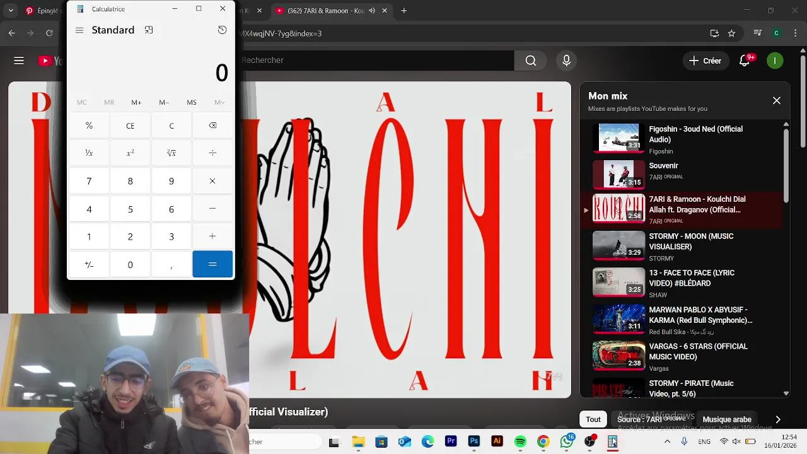The height and width of the screenshot is (454, 807).
Task: Play Souvenir by 7ARI from mix
Action: coord(682,173)
